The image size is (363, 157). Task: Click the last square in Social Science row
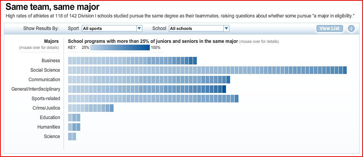(x=345, y=70)
